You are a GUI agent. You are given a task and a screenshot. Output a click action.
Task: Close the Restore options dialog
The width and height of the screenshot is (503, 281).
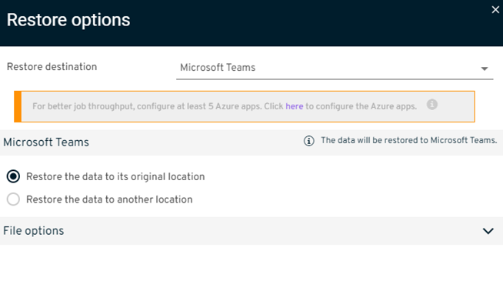(x=495, y=10)
